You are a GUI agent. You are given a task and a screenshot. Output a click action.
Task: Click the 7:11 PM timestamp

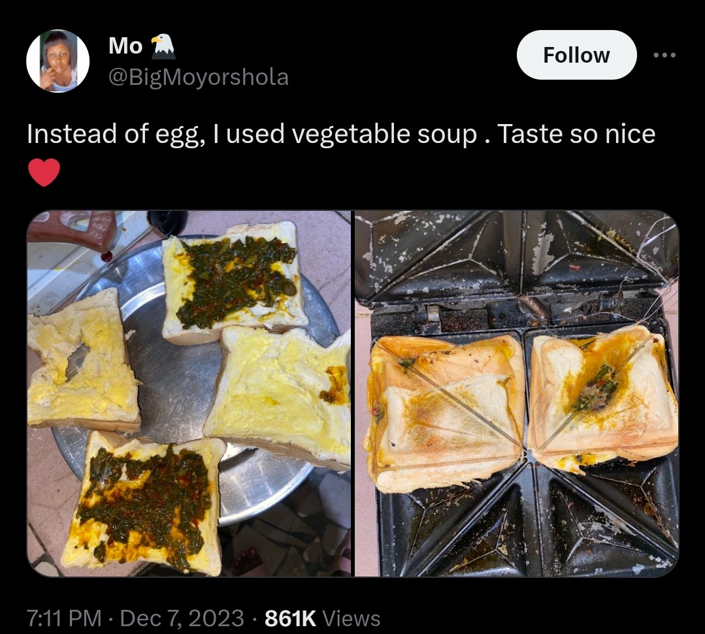(64, 618)
